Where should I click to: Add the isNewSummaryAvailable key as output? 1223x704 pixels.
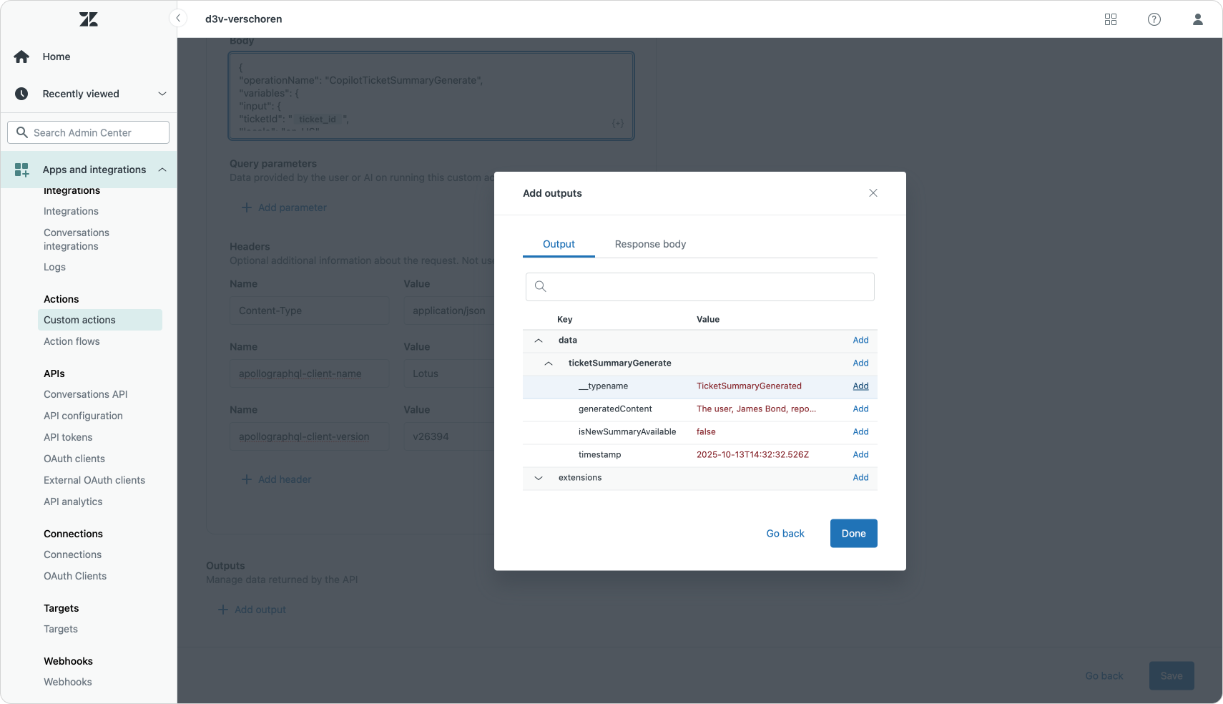click(x=860, y=432)
